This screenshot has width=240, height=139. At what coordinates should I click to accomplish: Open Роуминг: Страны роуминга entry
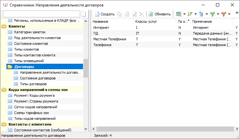tap(36, 101)
